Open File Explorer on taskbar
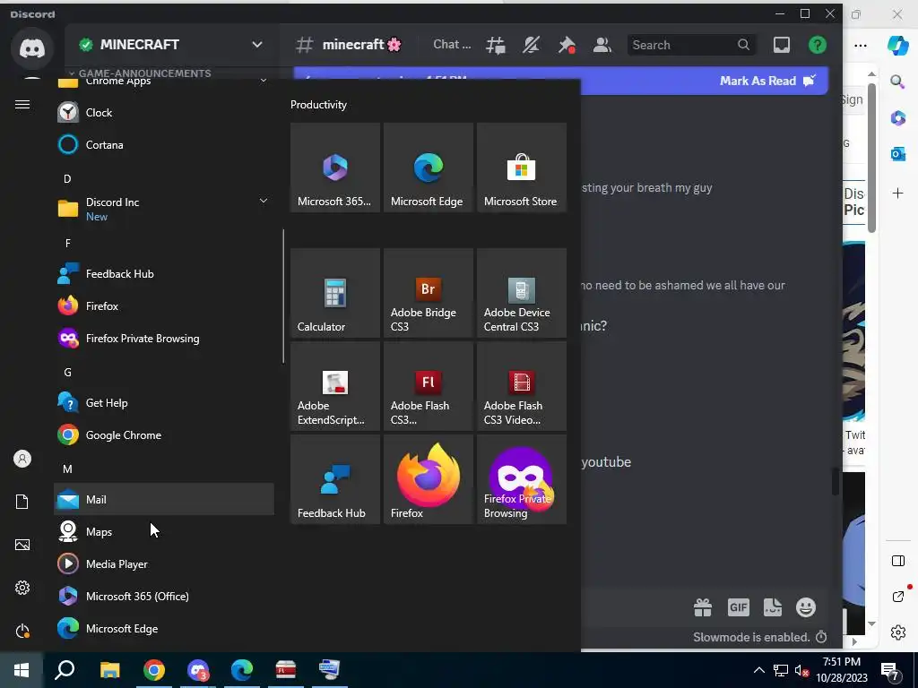This screenshot has width=918, height=688. coord(109,669)
